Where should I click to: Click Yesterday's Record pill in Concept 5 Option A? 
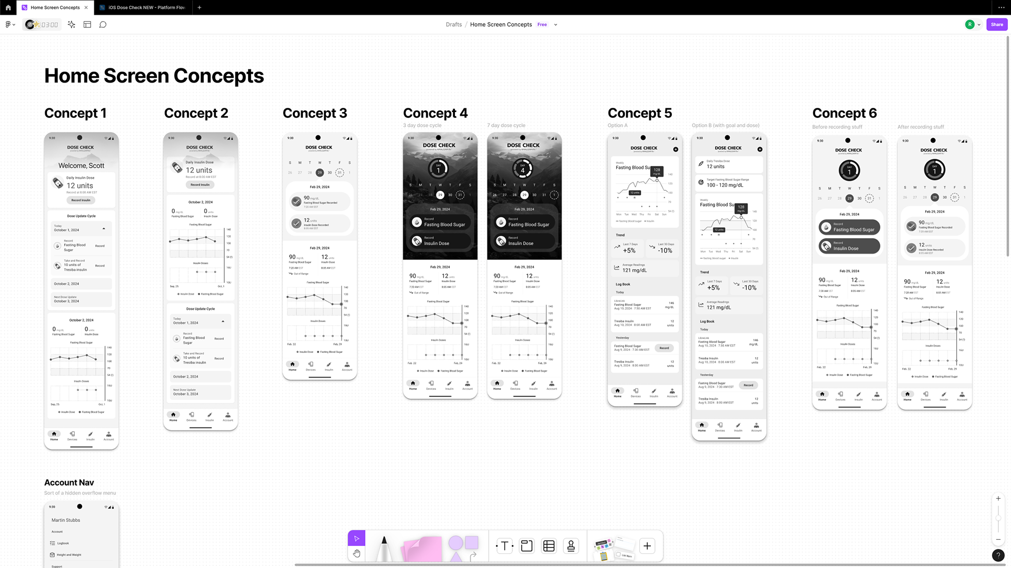click(665, 348)
